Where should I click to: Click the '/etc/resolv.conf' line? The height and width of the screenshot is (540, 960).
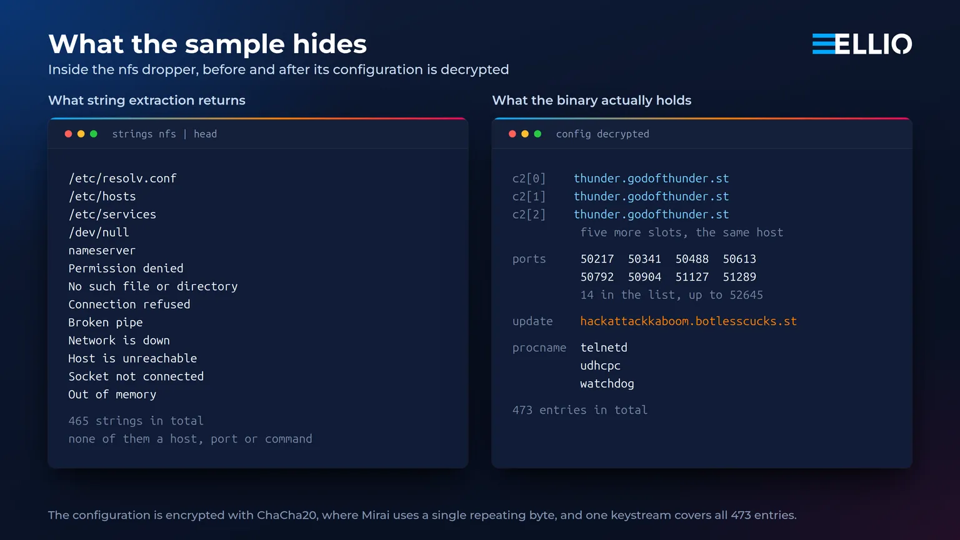[x=122, y=179]
